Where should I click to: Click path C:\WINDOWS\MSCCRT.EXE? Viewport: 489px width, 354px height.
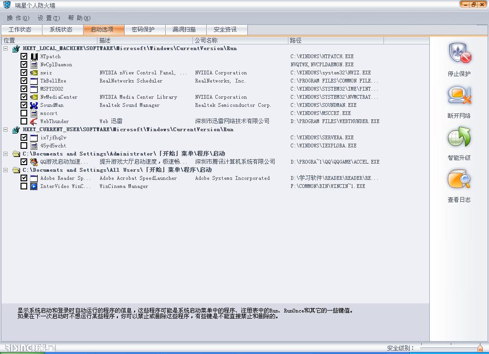point(320,113)
